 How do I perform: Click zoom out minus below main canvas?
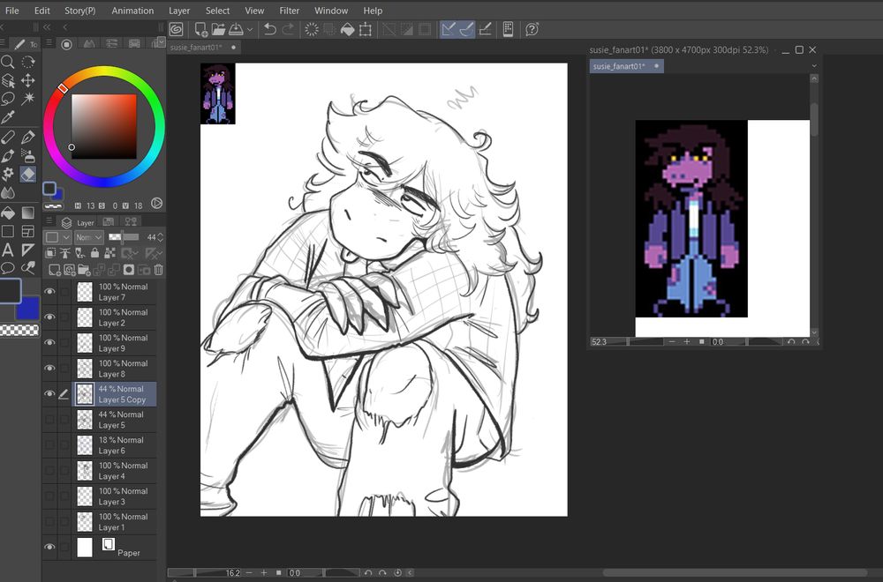point(249,572)
